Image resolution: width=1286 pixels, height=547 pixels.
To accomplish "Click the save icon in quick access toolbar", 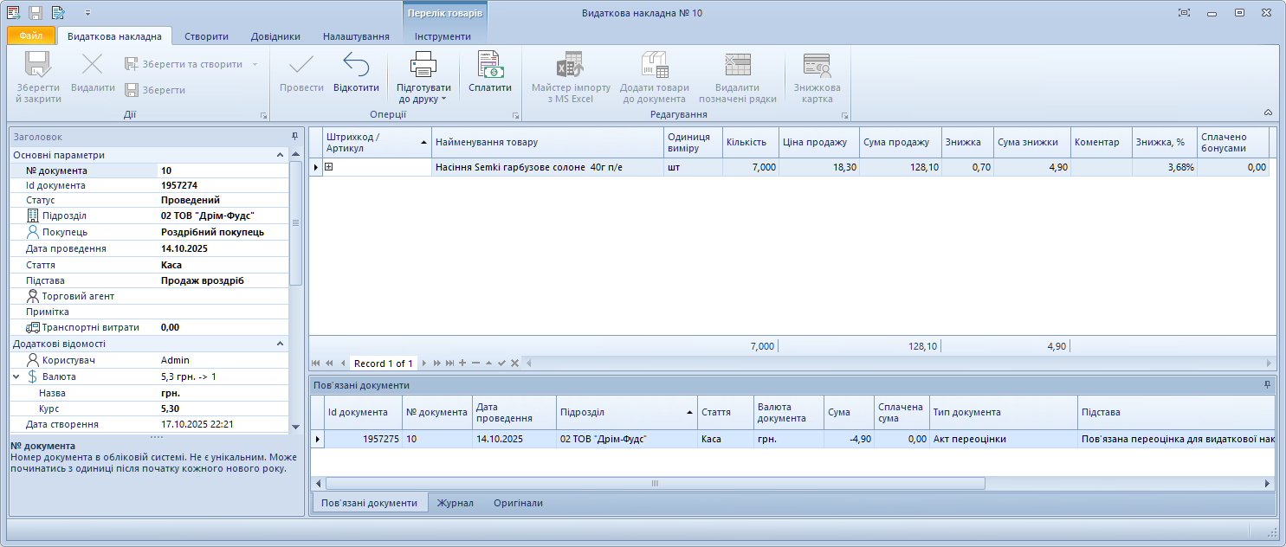I will pos(36,13).
